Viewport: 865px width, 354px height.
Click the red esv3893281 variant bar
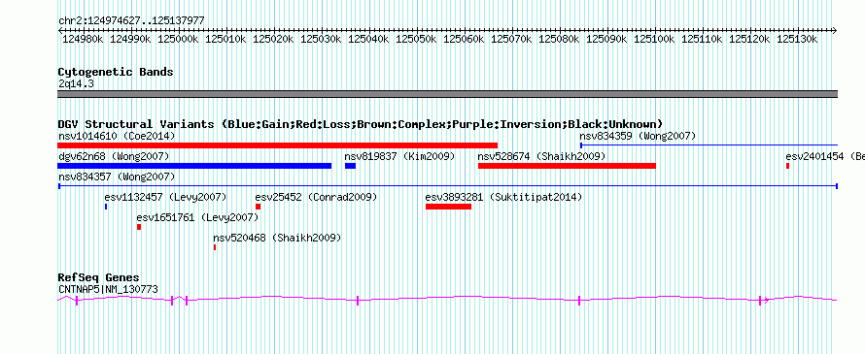coord(448,207)
